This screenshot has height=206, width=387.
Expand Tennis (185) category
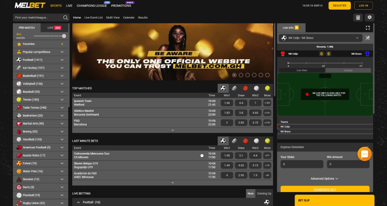pos(62,100)
